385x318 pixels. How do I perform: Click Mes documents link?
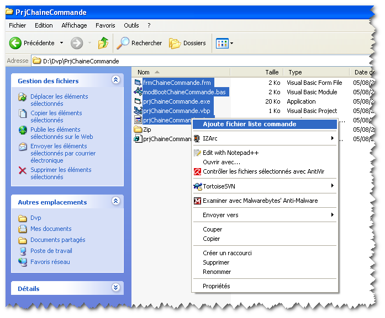tap(51, 229)
